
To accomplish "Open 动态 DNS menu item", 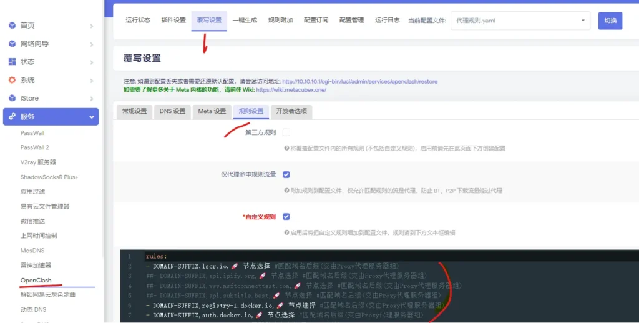I will [34, 309].
